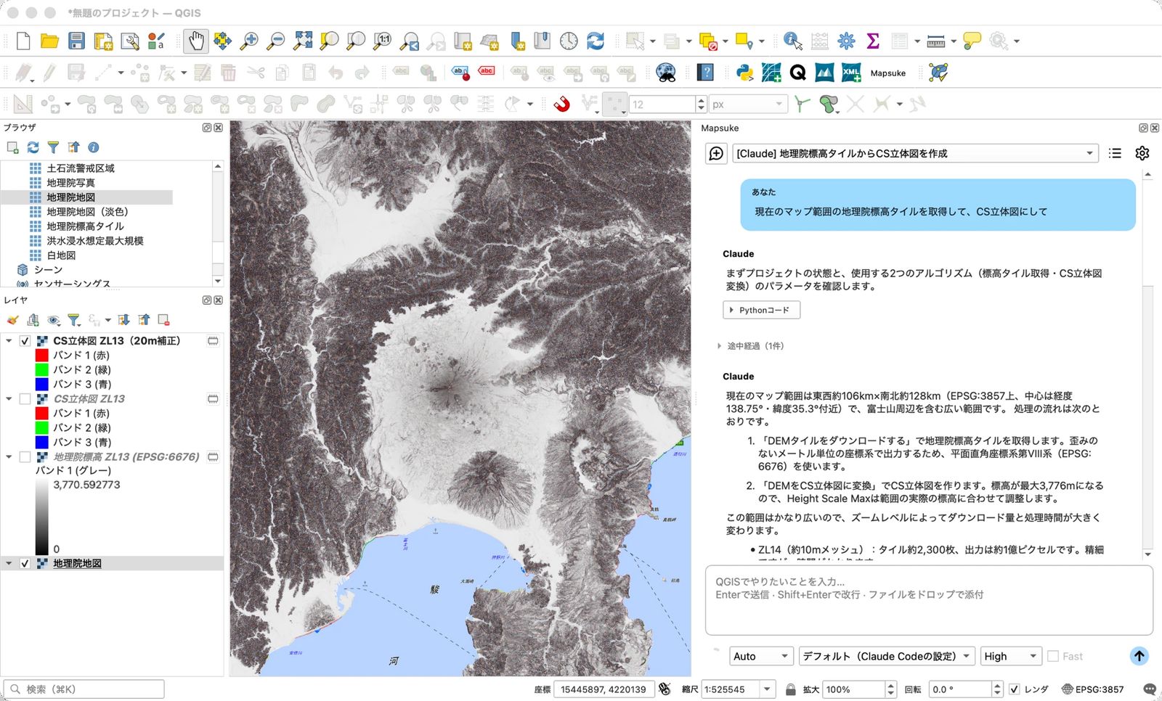
Task: Refresh the map canvas
Action: click(596, 41)
